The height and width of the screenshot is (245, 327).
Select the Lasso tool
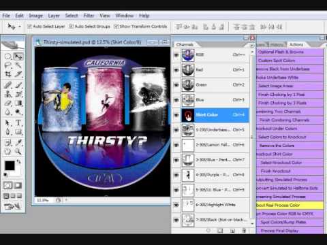[8, 65]
